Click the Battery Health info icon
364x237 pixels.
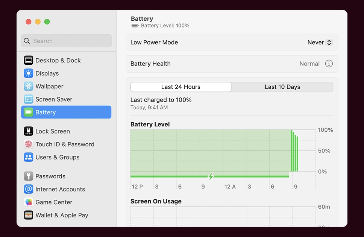coord(329,64)
